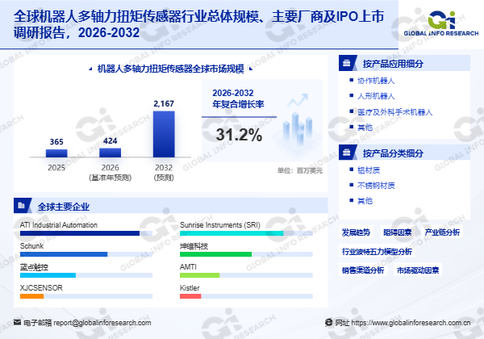Click the 365 value label
This screenshot has width=484, height=339.
pyautogui.click(x=56, y=142)
